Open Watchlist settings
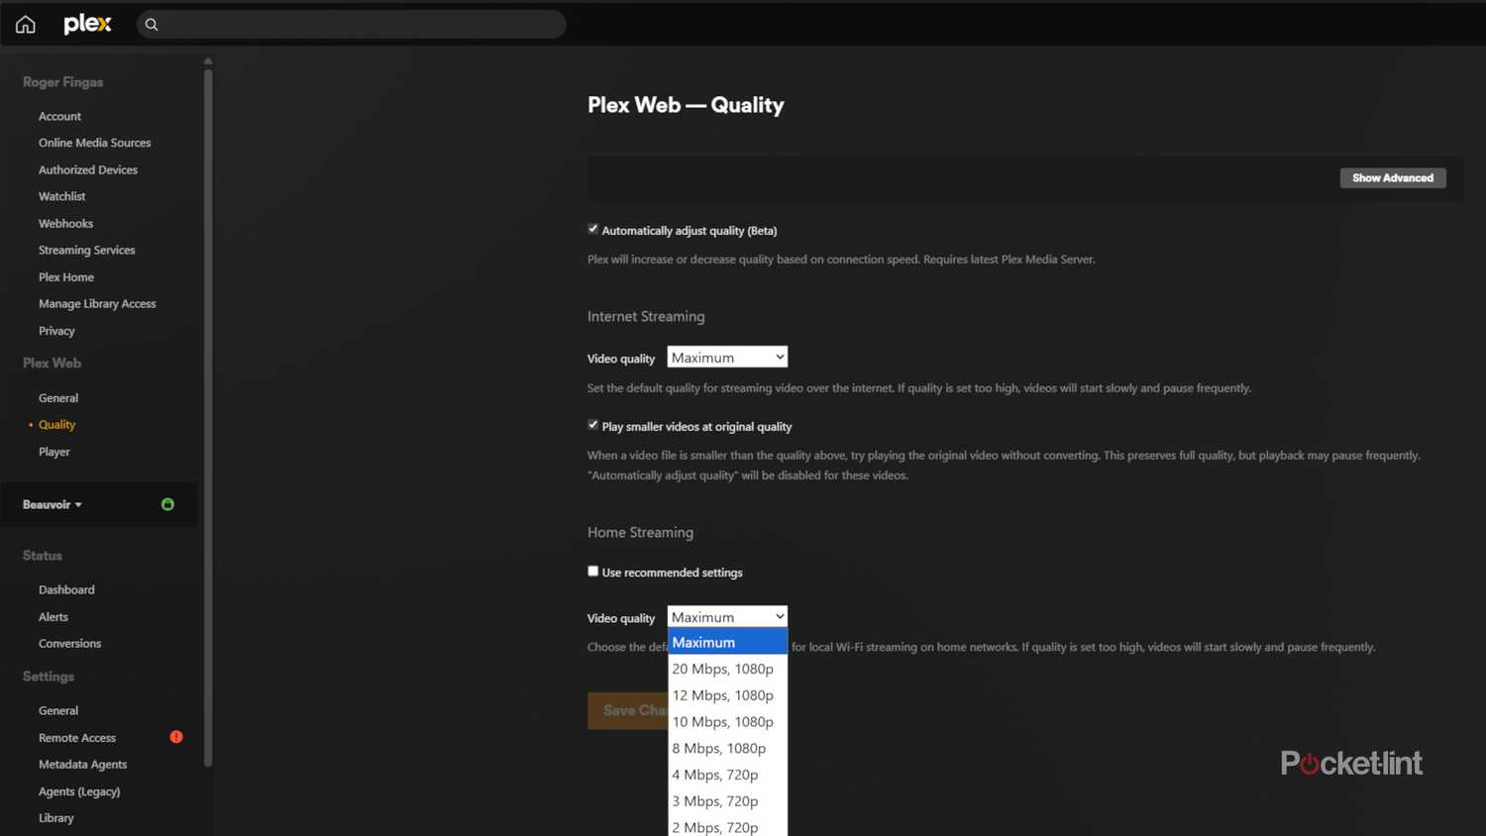 pos(61,196)
